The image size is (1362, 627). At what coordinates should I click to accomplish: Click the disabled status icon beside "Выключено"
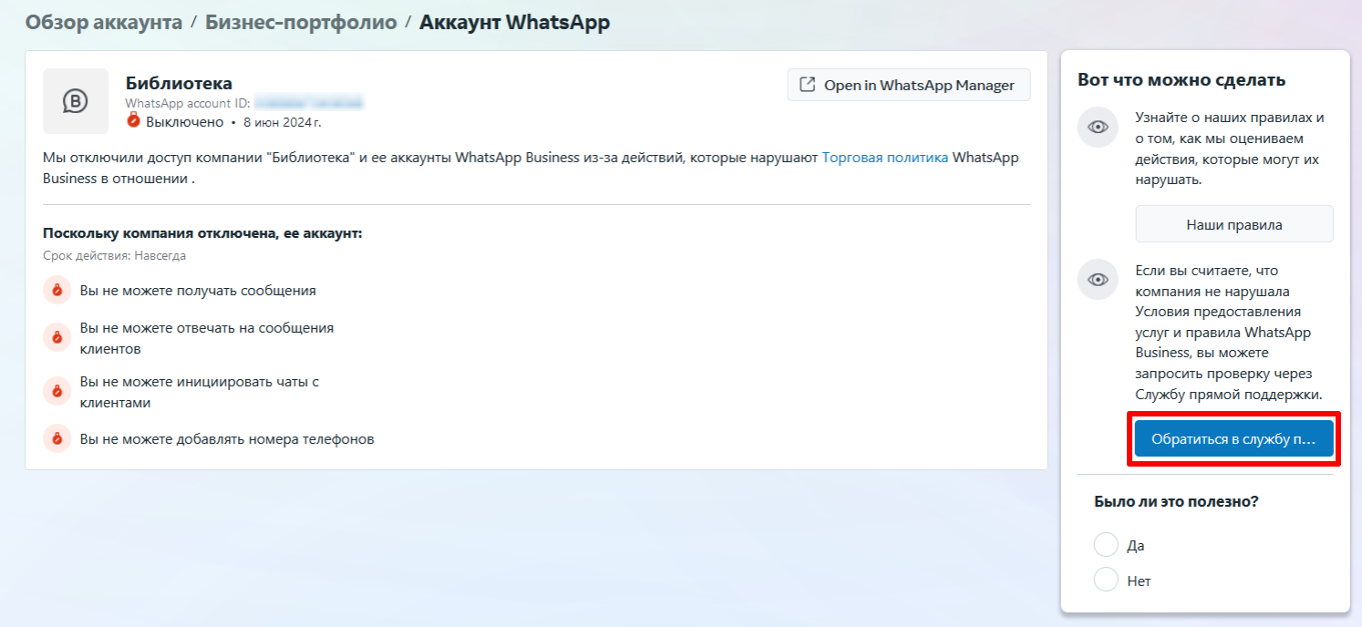point(133,121)
